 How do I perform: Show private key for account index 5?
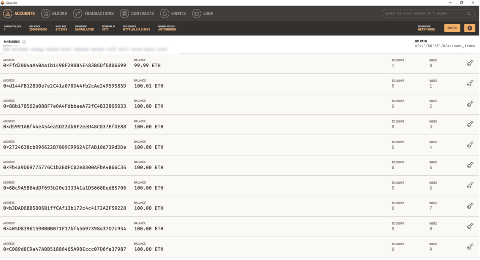(x=470, y=165)
